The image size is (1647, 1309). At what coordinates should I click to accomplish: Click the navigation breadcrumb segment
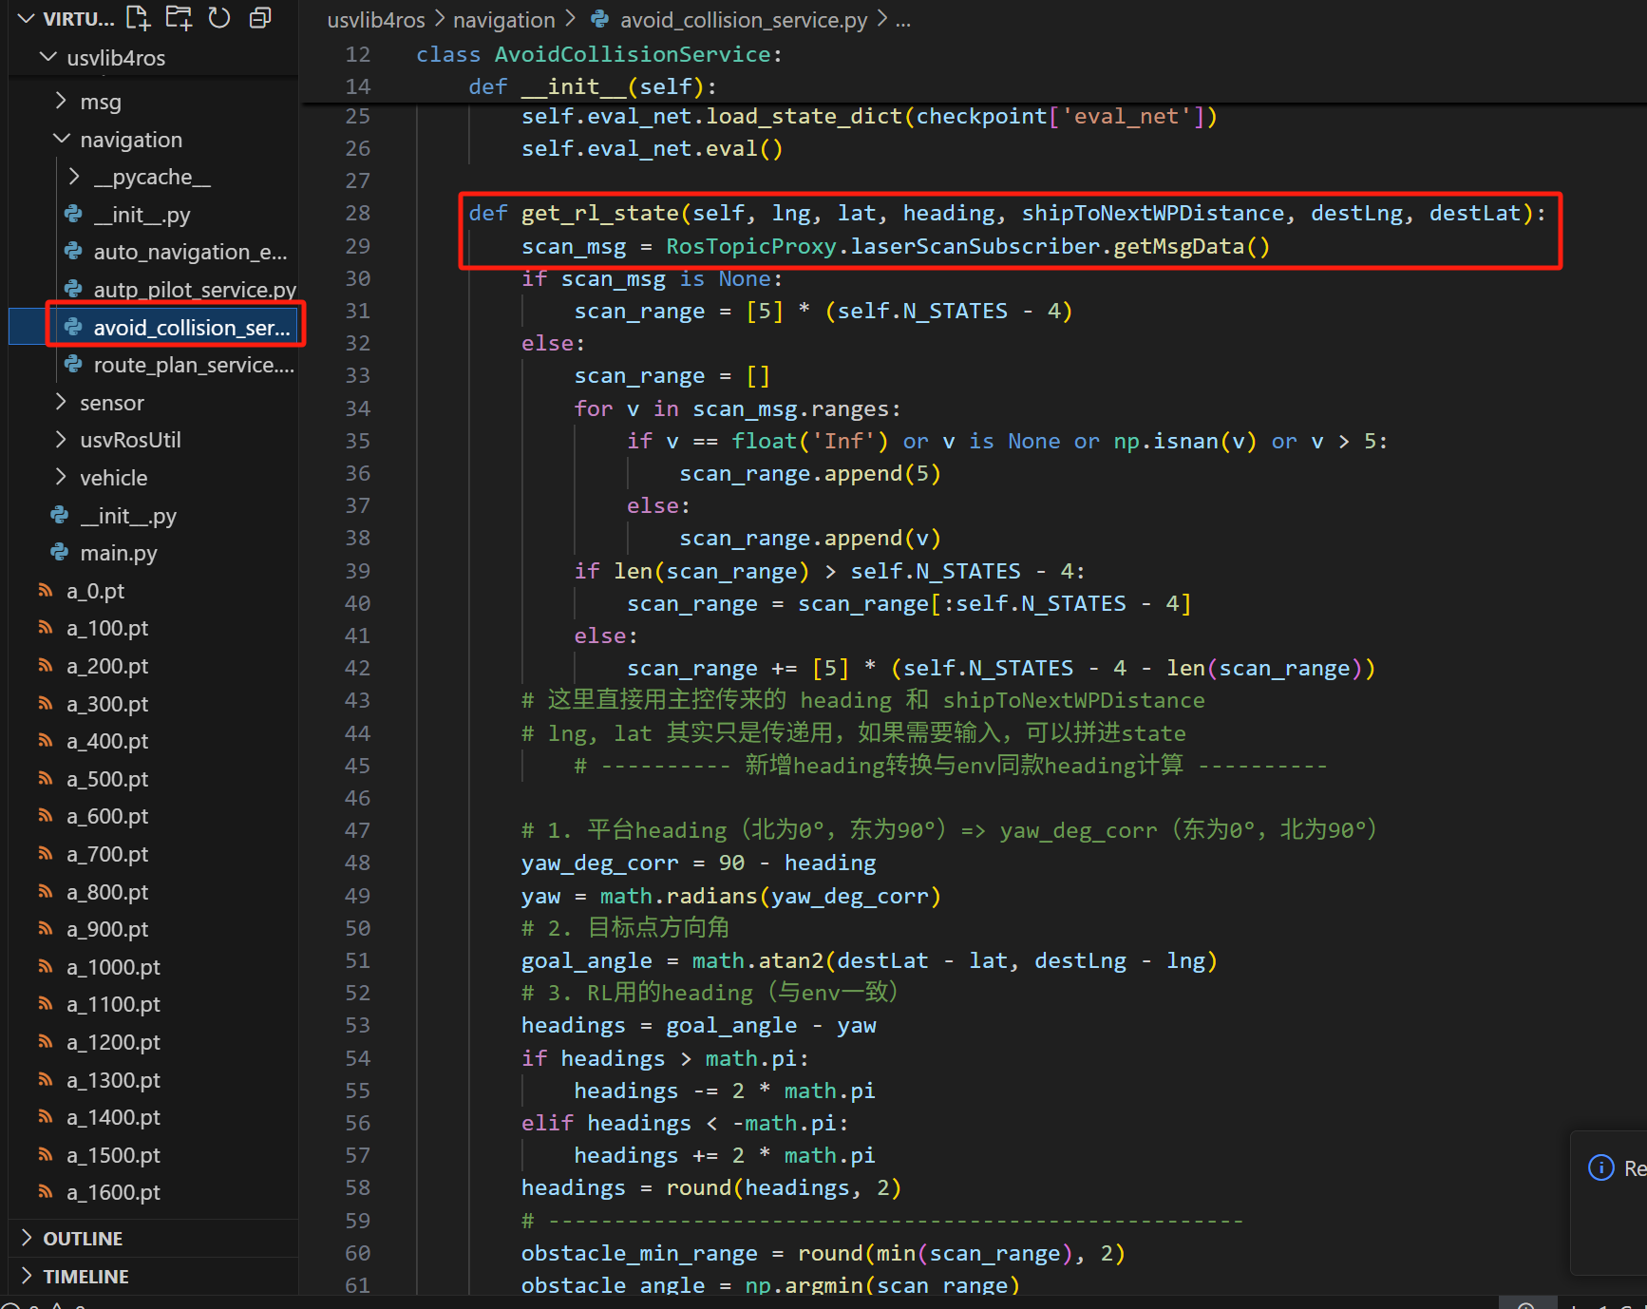click(x=503, y=20)
